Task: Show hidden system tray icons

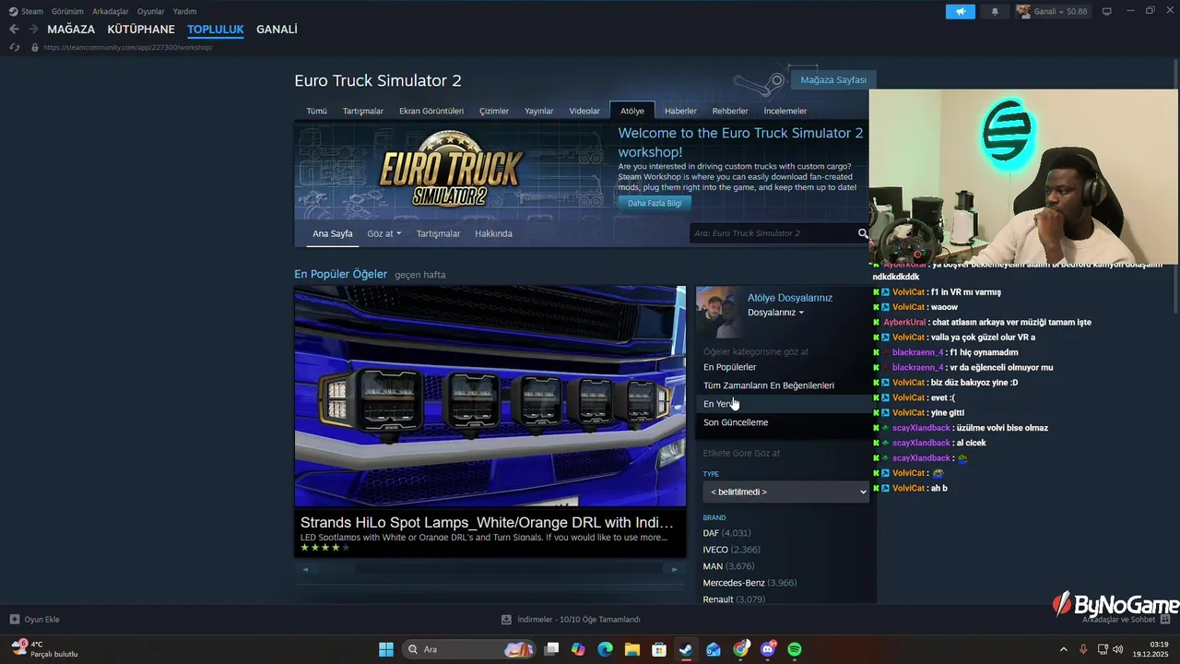Action: coord(1063,649)
